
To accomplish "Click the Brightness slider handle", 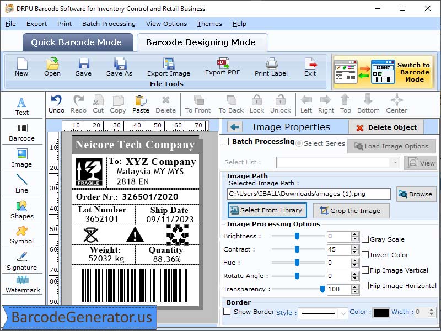I will click(x=297, y=236).
